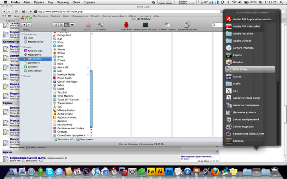Open the Переход menu
This screenshot has height=179, width=287.
pos(63,2)
